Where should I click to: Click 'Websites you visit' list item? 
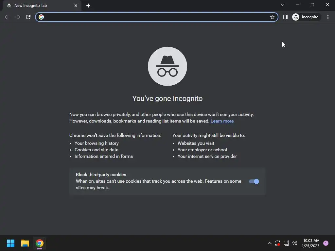click(x=196, y=143)
